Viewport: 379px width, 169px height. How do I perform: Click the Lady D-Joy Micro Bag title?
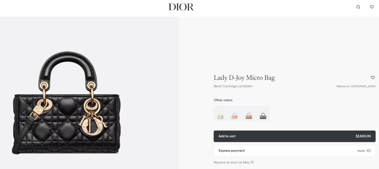[244, 78]
